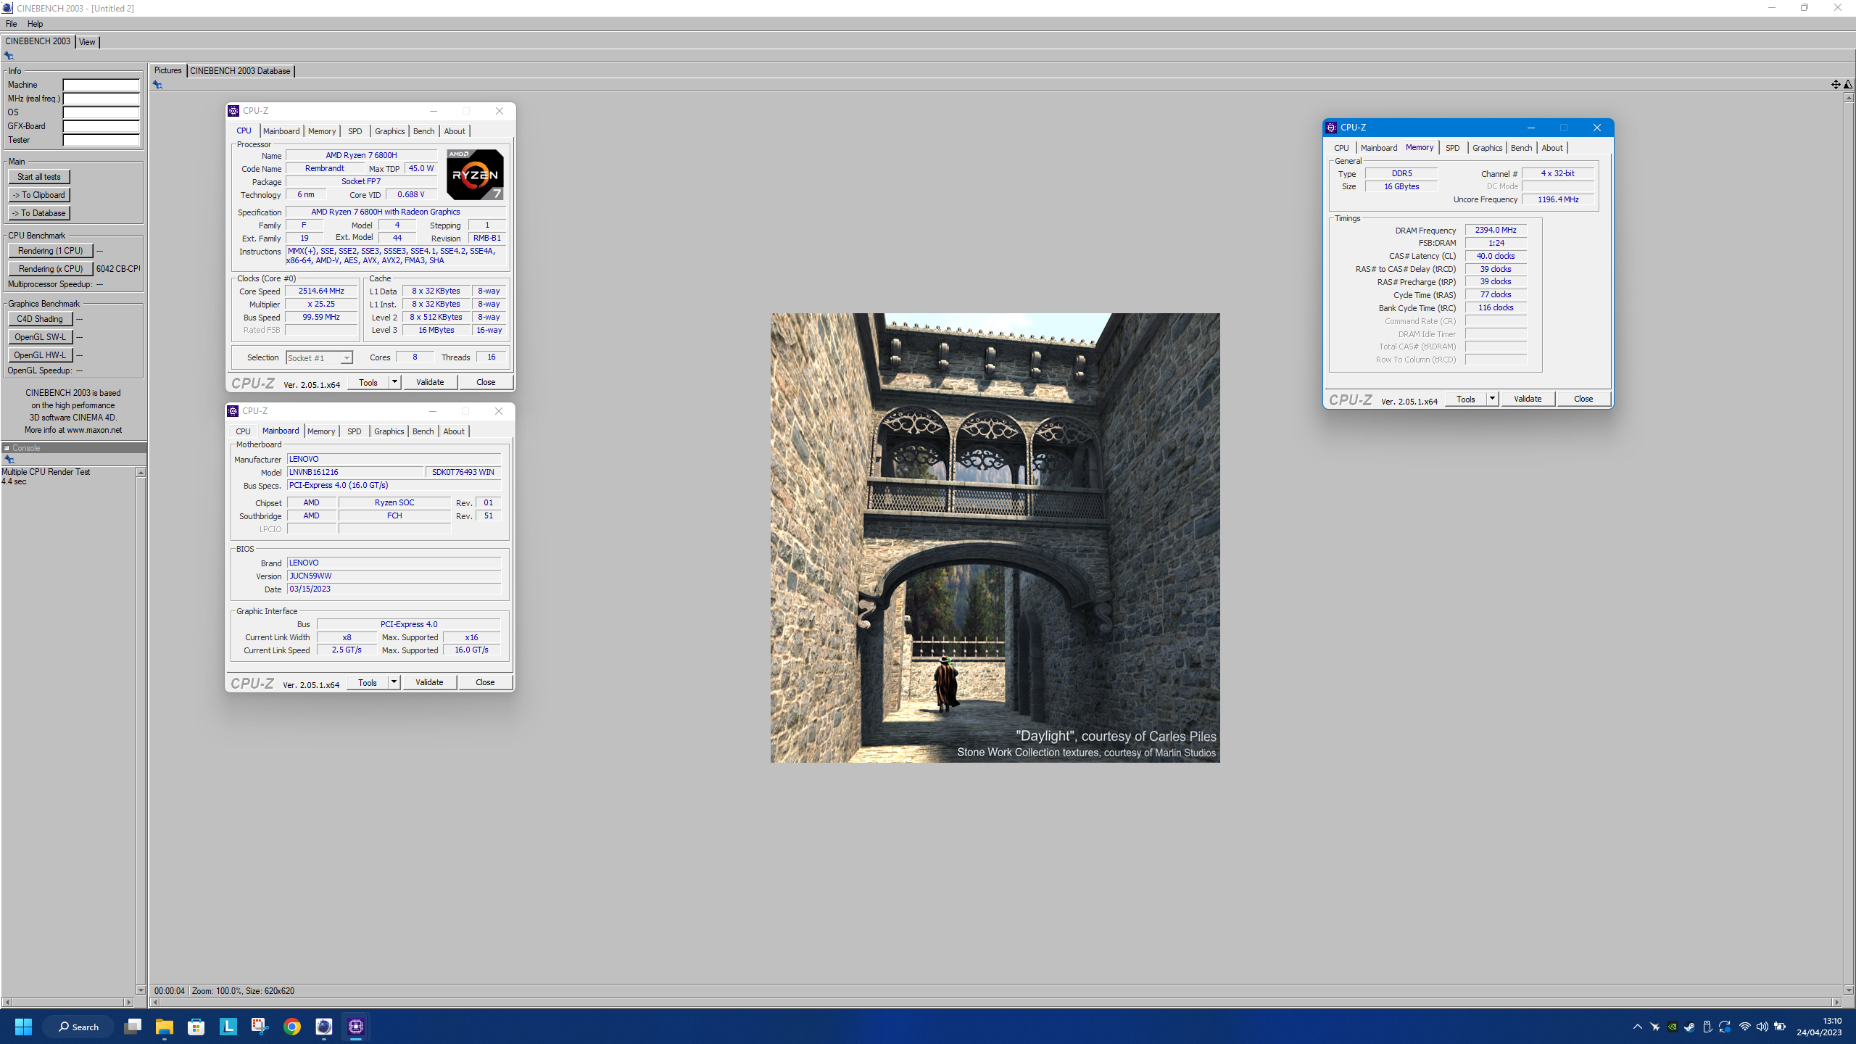Click the To Database button

39,213
